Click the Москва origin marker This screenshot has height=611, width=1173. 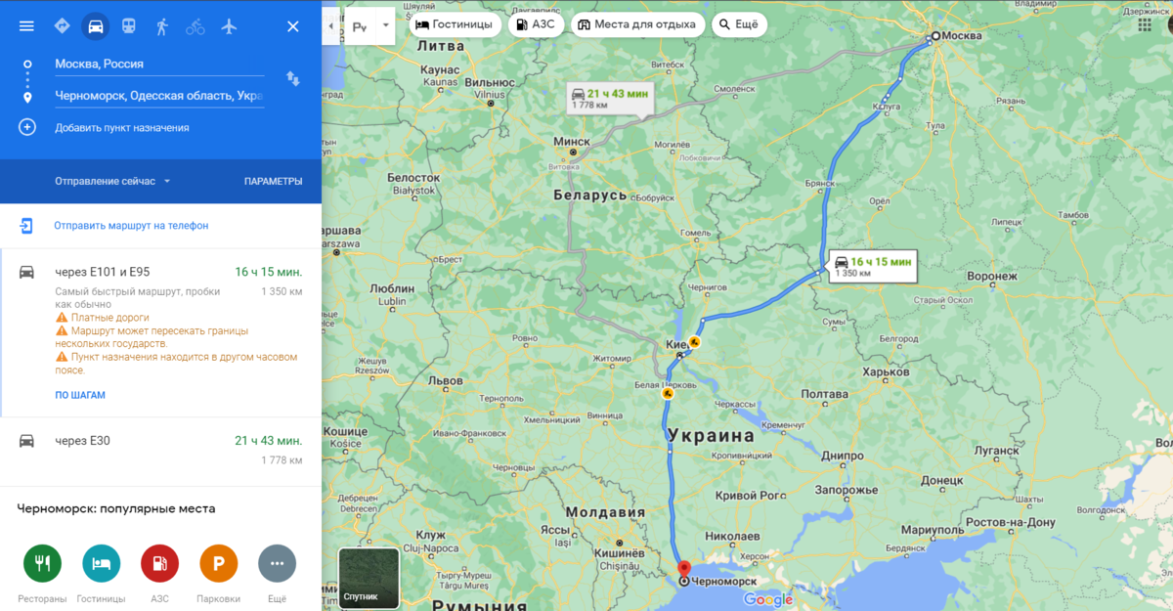click(934, 36)
